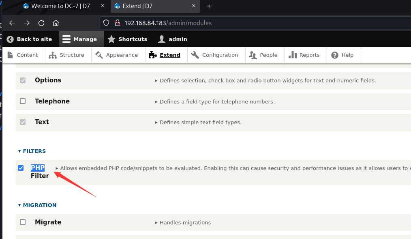This screenshot has height=239, width=411.
Task: Click the PHP Filter module label
Action: pyautogui.click(x=40, y=172)
